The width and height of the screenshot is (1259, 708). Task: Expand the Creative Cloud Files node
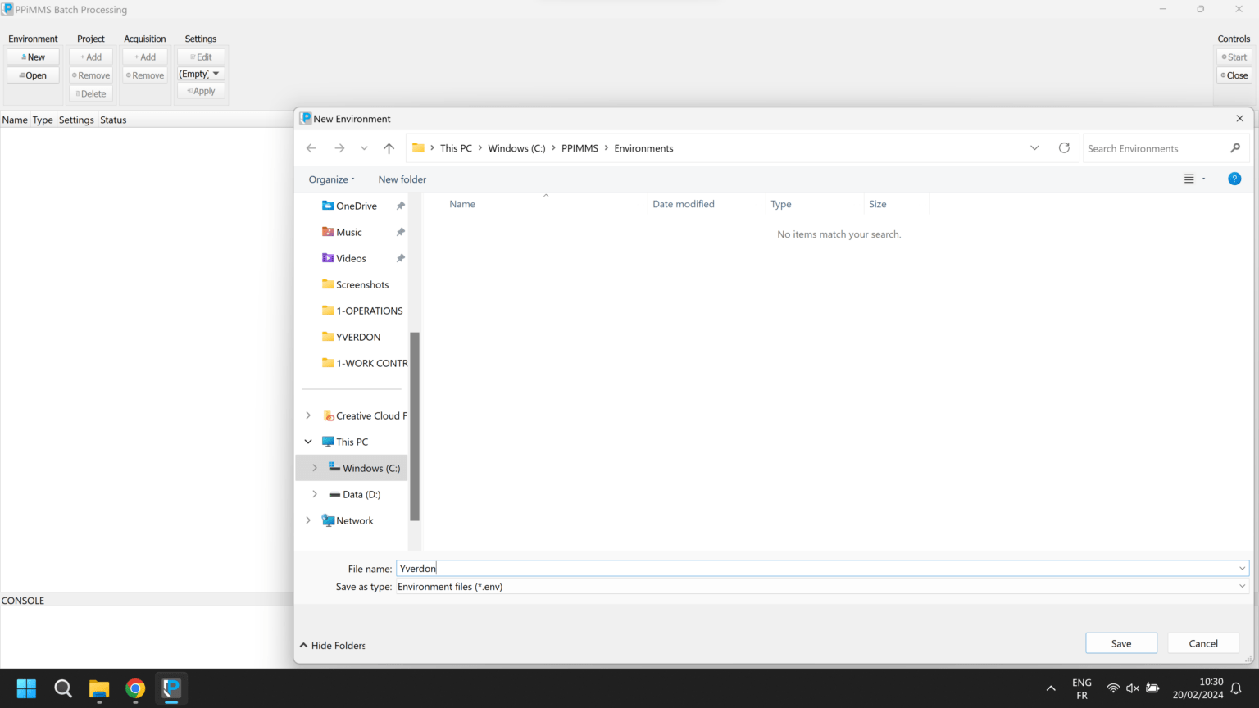point(308,415)
